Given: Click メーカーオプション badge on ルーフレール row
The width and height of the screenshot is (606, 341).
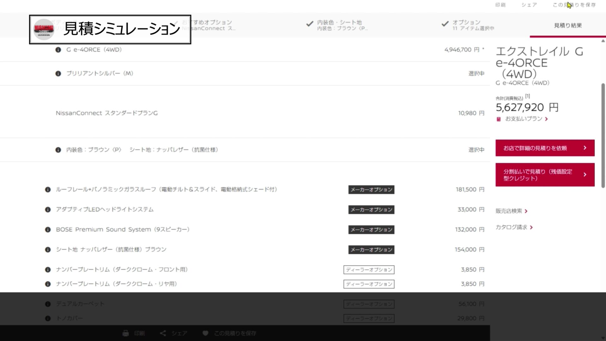Looking at the screenshot, I should (371, 190).
